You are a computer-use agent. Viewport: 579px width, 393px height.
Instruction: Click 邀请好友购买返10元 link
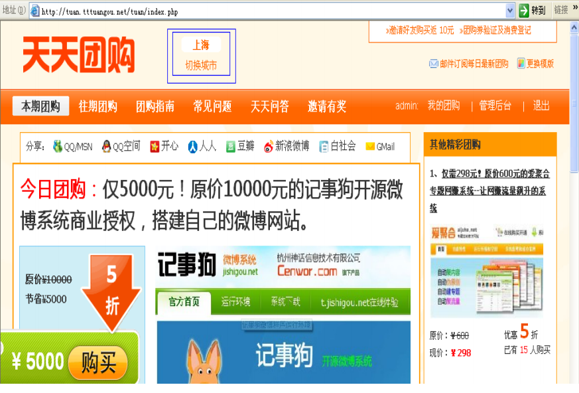point(419,31)
